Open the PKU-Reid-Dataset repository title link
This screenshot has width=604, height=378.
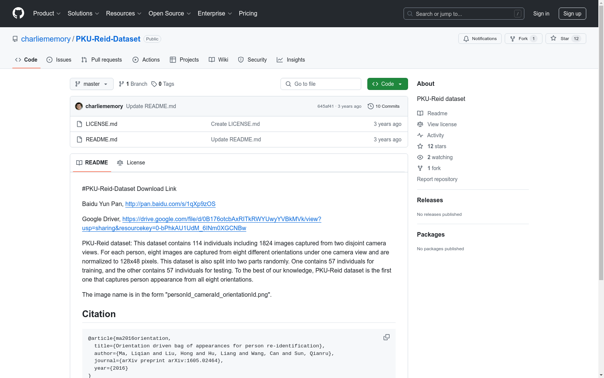[x=108, y=39]
